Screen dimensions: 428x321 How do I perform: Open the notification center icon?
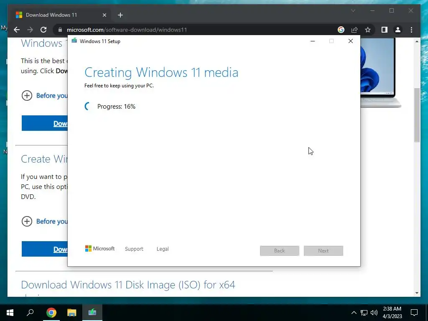tap(414, 313)
